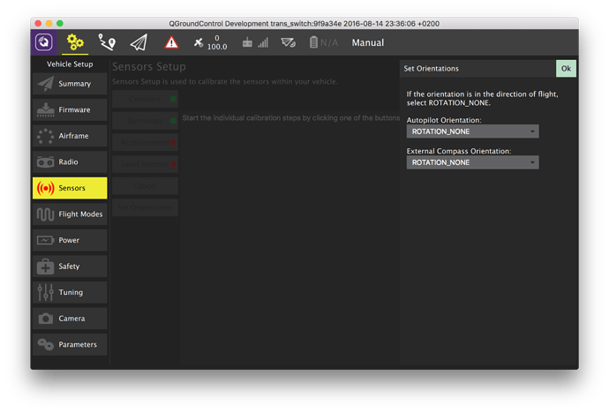Image resolution: width=609 pixels, height=413 pixels.
Task: Open Vehicle Setup gears icon
Action: [x=76, y=42]
